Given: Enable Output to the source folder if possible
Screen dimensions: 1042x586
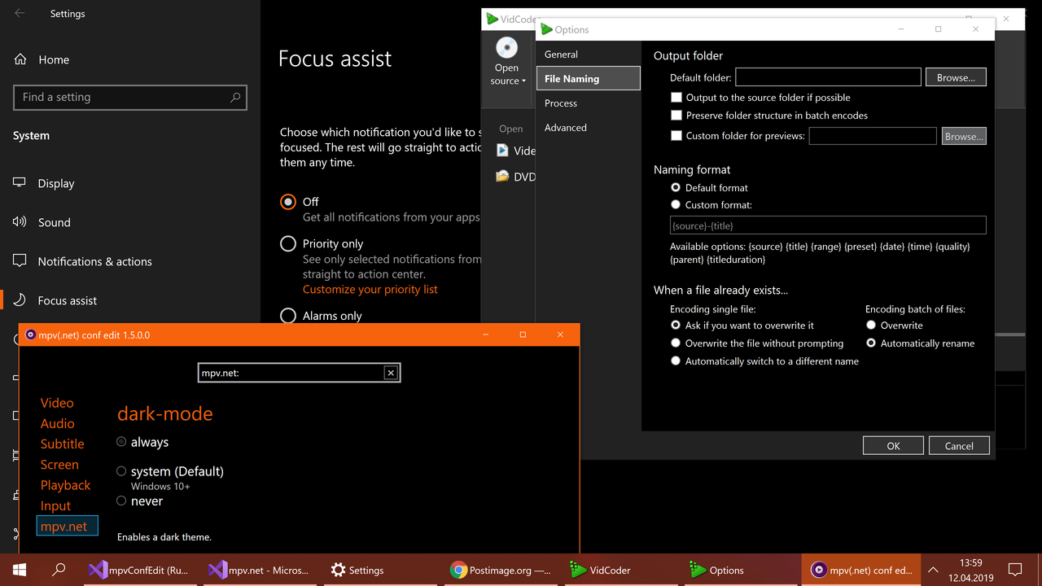Looking at the screenshot, I should [x=676, y=97].
